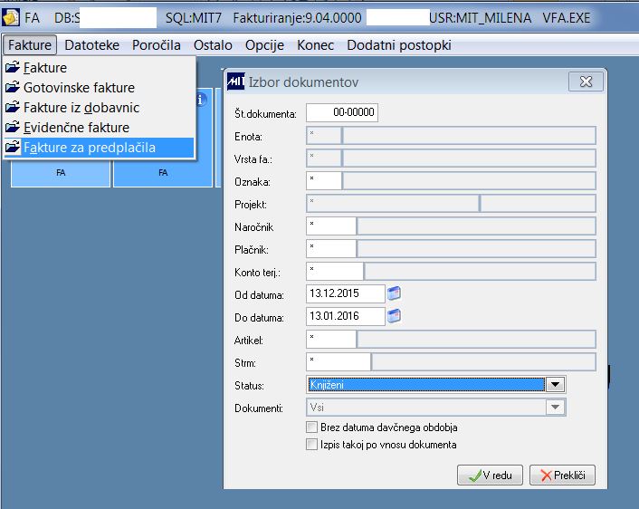Tick Izpis takoj po vnosu dokumenta
The image size is (639, 509).
(x=311, y=444)
